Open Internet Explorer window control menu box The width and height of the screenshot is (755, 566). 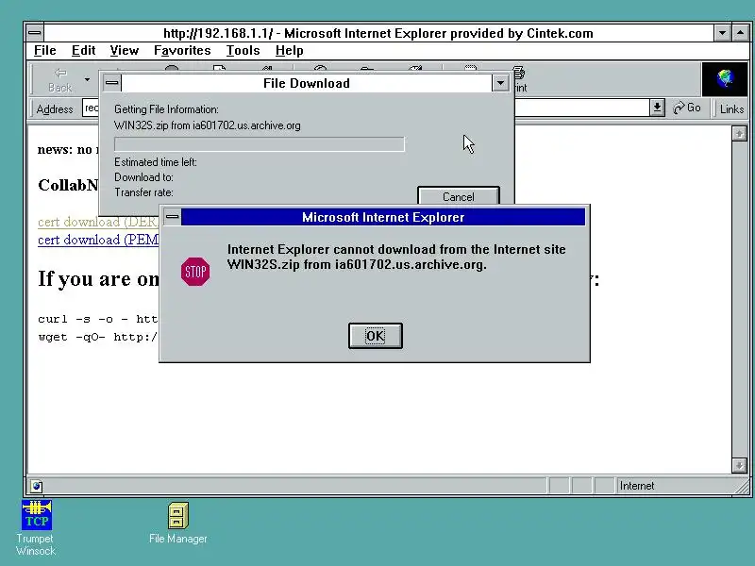(35, 33)
